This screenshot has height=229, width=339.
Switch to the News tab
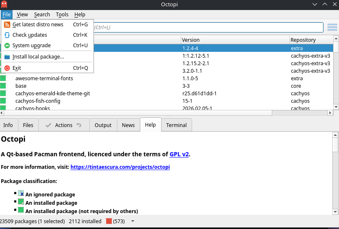(128, 125)
